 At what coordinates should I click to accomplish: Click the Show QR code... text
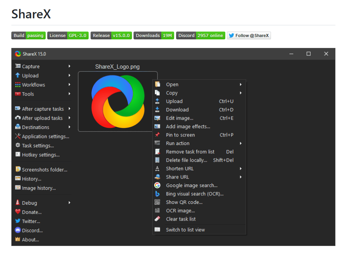pos(184,202)
